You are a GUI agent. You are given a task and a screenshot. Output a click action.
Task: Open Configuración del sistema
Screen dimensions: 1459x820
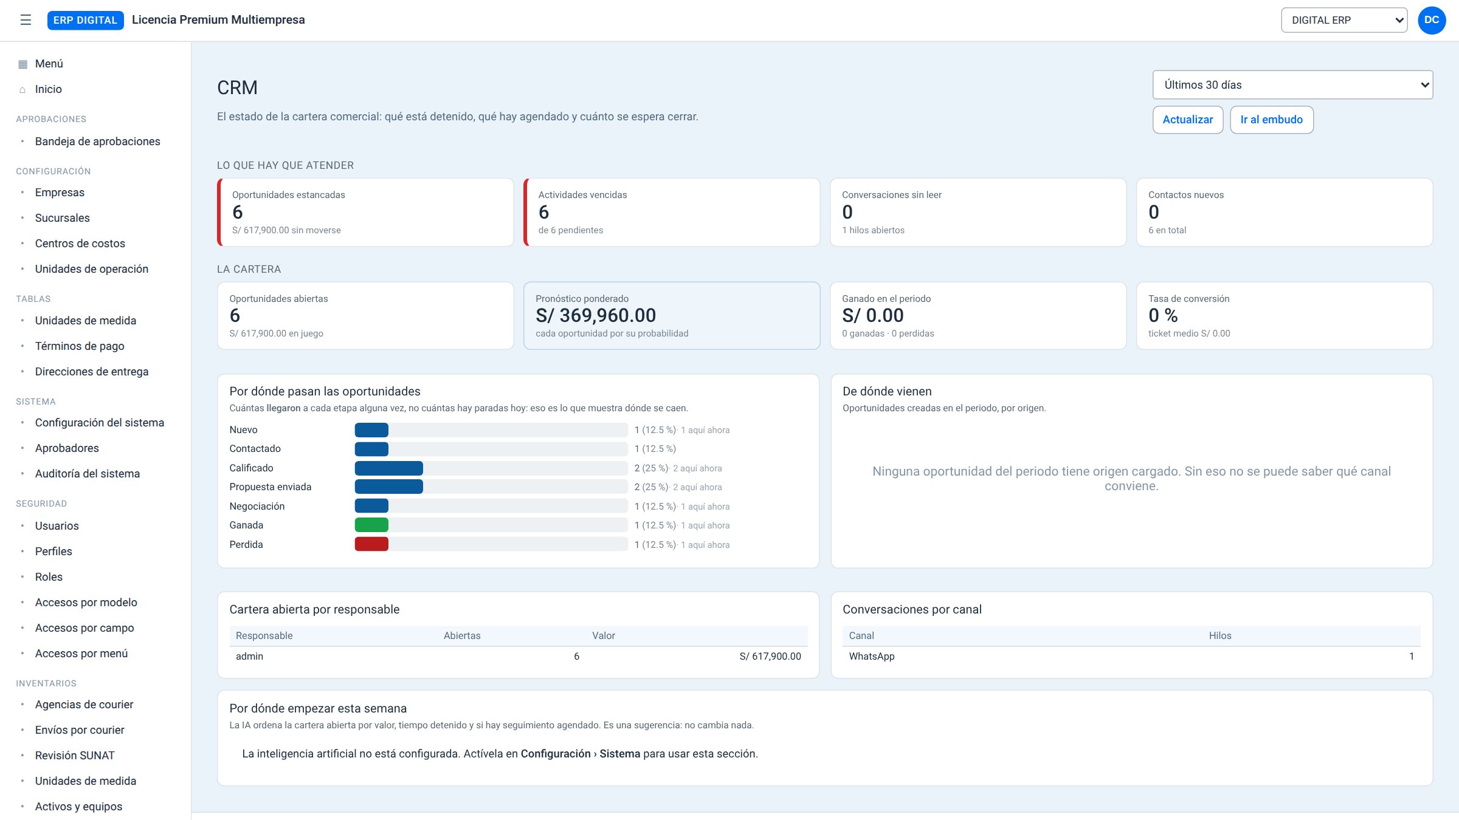pyautogui.click(x=99, y=423)
